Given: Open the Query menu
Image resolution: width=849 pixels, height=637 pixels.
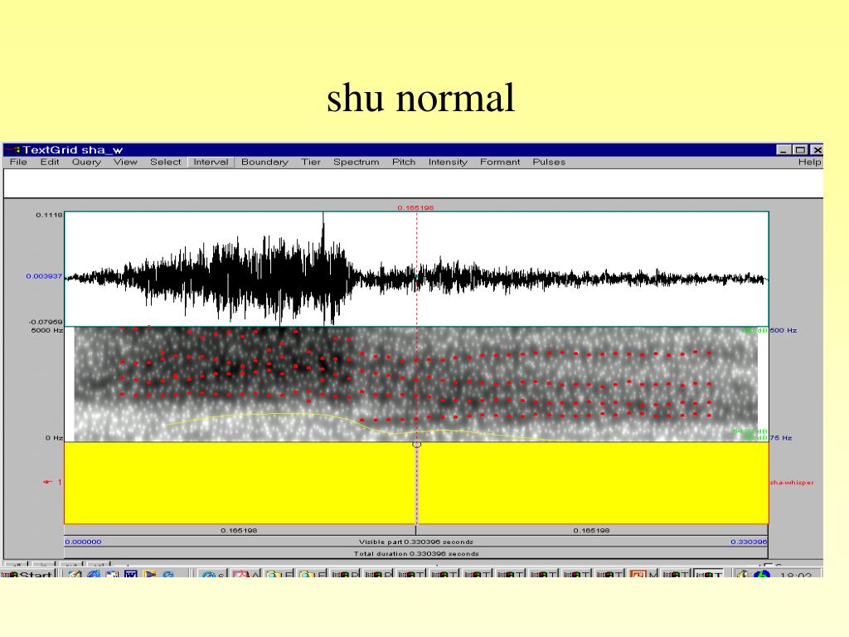Looking at the screenshot, I should tap(86, 162).
